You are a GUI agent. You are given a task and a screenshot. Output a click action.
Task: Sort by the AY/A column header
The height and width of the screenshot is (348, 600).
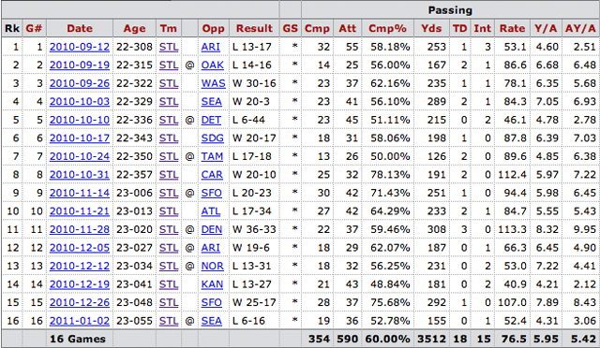tap(580, 28)
